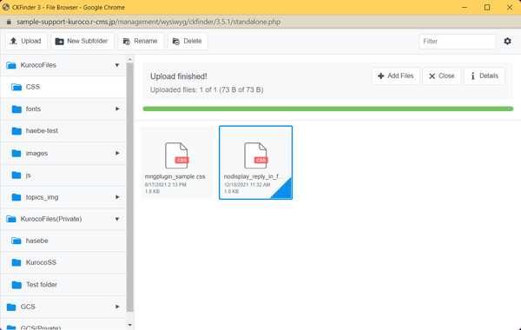Click the KurocoFiles(Private) folder icon

(x=11, y=219)
